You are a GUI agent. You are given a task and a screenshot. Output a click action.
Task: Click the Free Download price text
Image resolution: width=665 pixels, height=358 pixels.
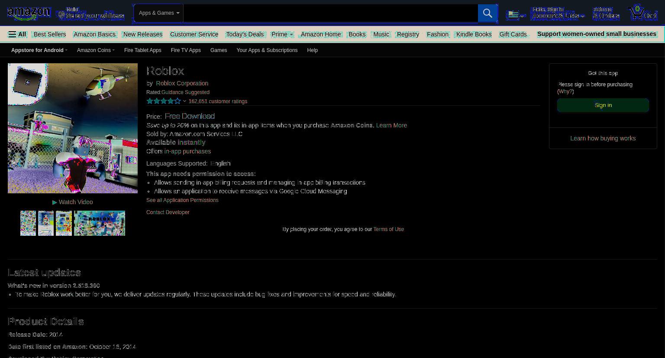click(190, 116)
